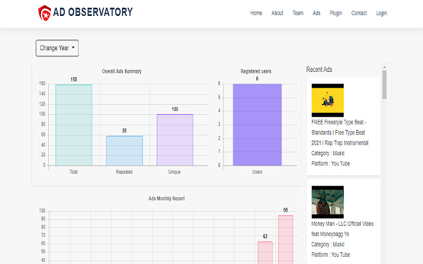
Task: Click the Unique axis label
Action: pyautogui.click(x=174, y=172)
